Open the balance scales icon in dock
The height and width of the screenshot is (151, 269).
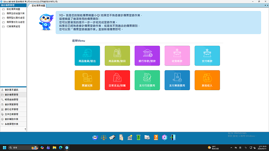pos(103,138)
